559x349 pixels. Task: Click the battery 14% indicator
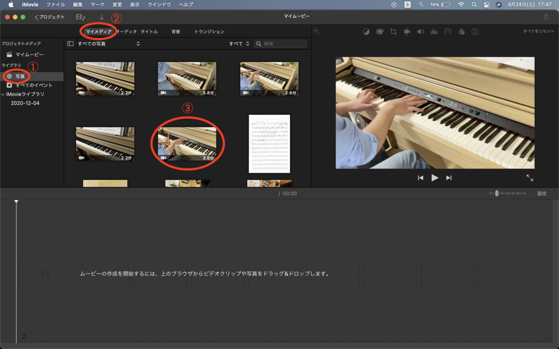click(440, 5)
